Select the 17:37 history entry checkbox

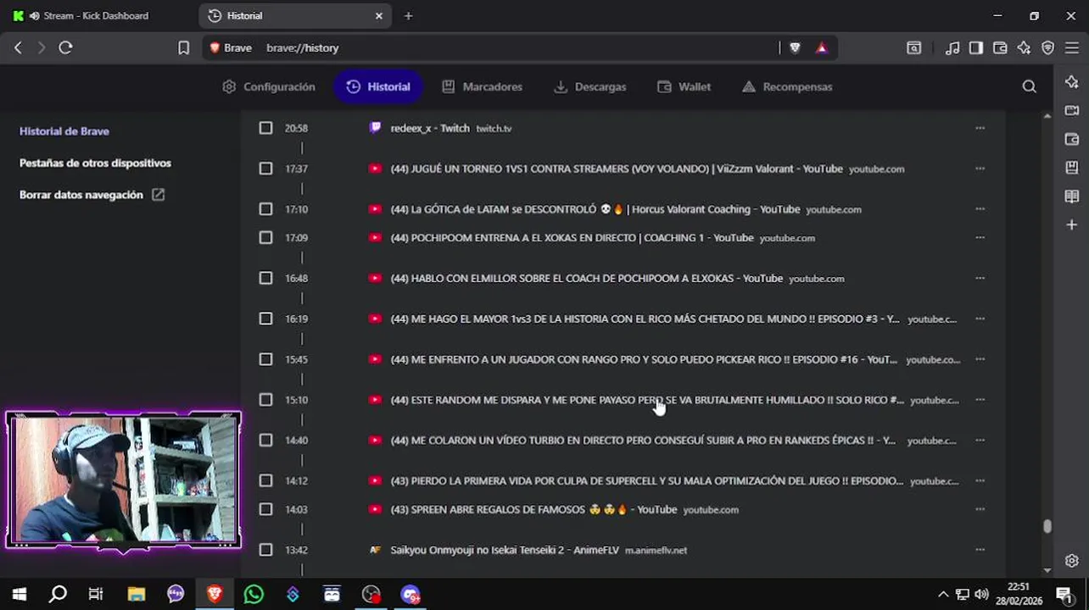265,169
